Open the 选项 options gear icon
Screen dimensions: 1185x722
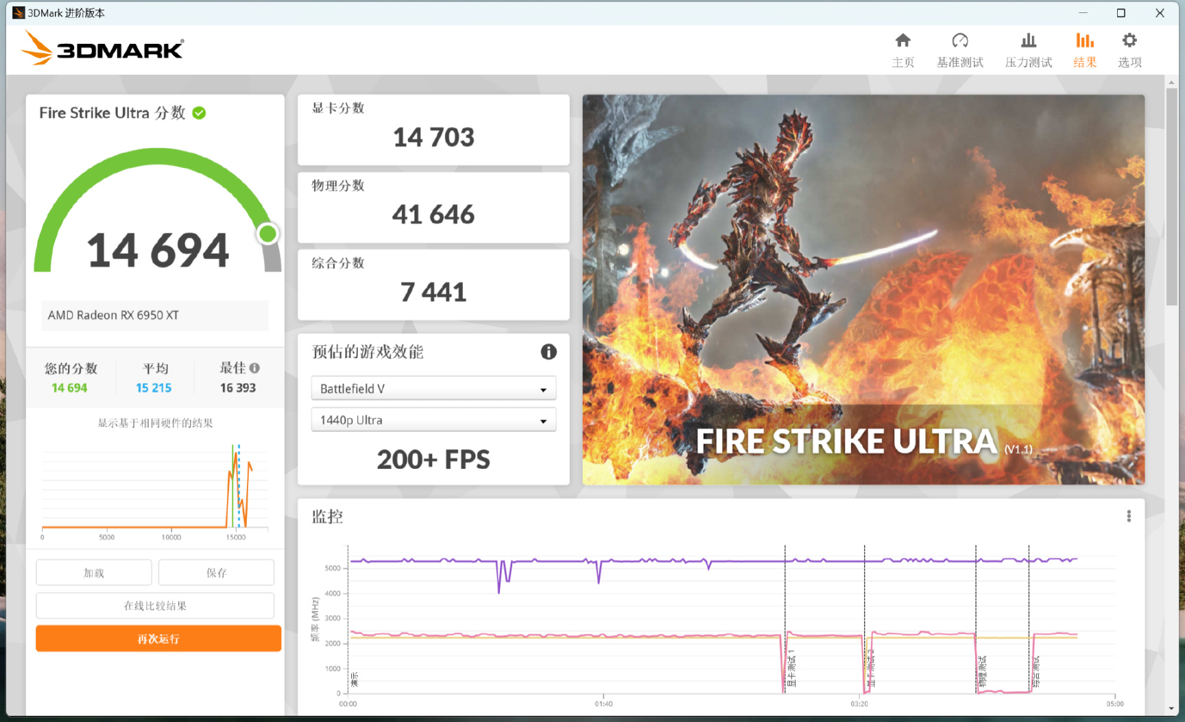click(1129, 40)
